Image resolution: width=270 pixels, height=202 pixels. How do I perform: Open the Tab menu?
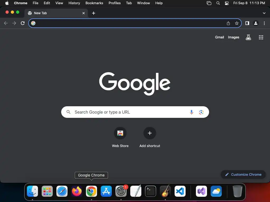129,3
